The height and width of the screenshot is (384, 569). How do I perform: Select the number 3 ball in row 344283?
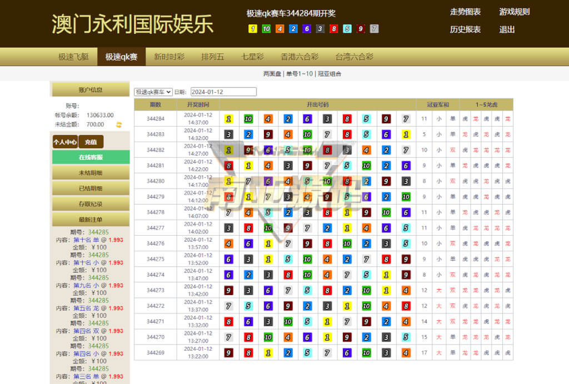pyautogui.click(x=228, y=134)
